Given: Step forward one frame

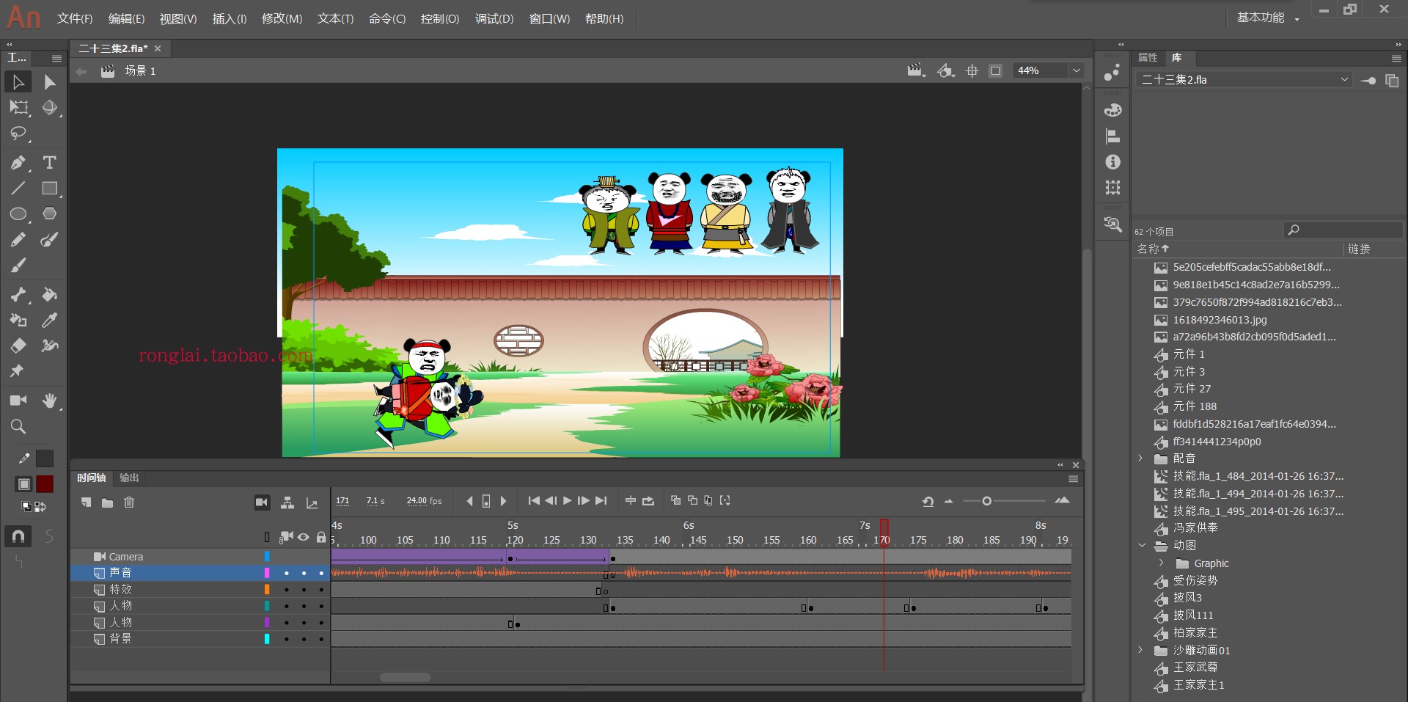Looking at the screenshot, I should coord(583,500).
